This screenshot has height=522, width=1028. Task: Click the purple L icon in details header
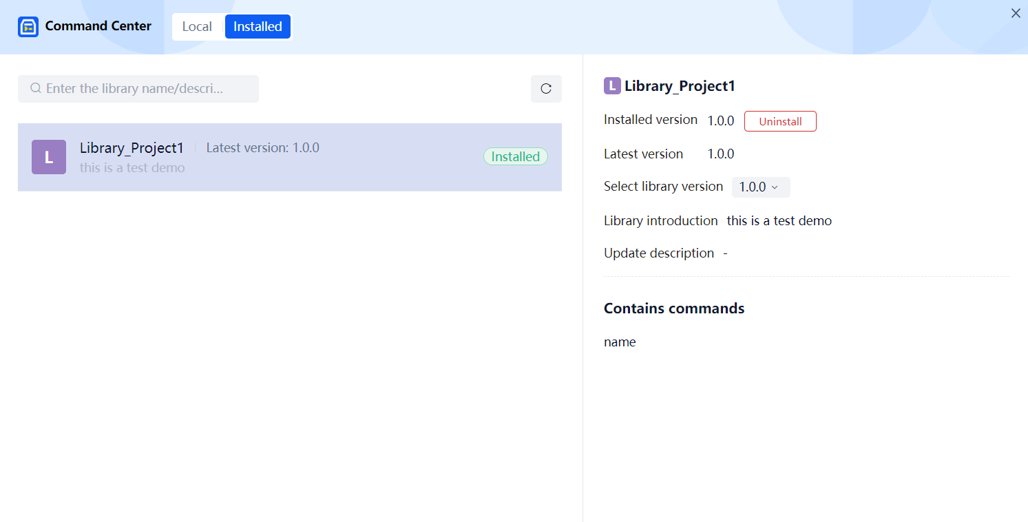[612, 86]
